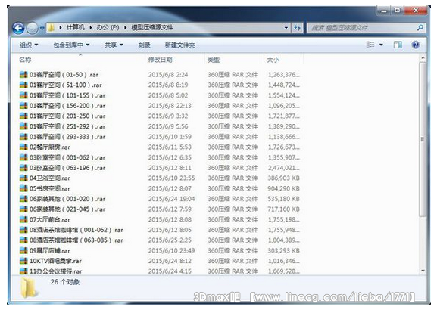Refresh the folder view
This screenshot has height=310, width=437.
(x=297, y=28)
